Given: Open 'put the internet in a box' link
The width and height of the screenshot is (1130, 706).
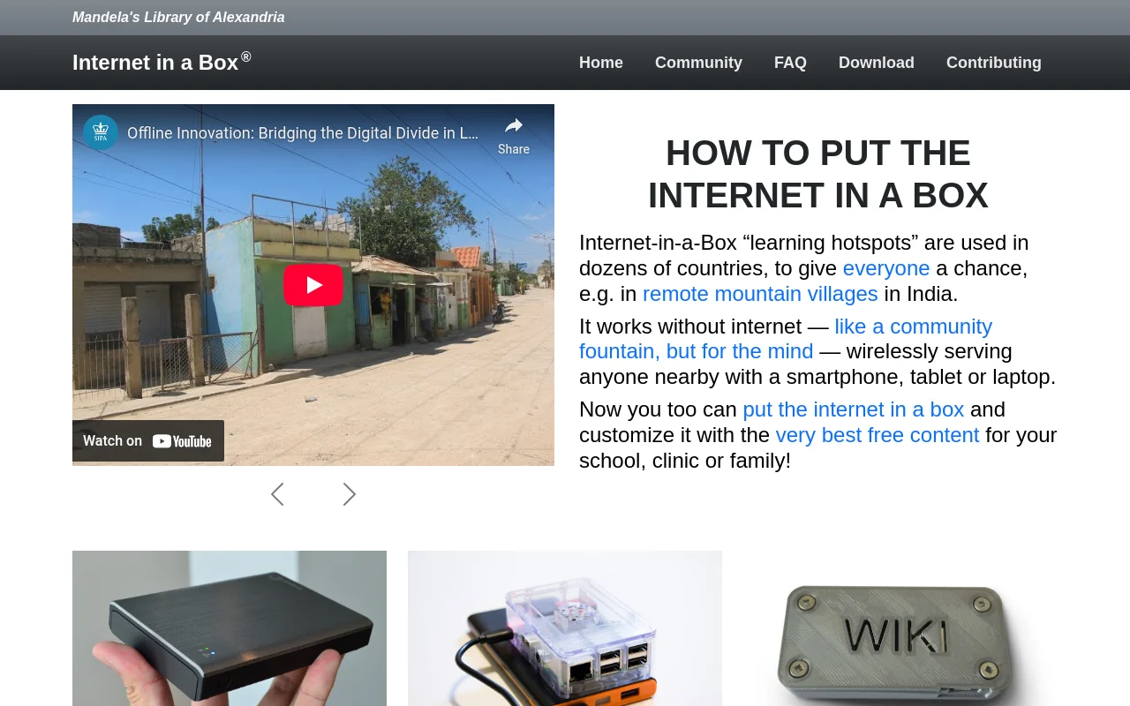Looking at the screenshot, I should pos(854,409).
